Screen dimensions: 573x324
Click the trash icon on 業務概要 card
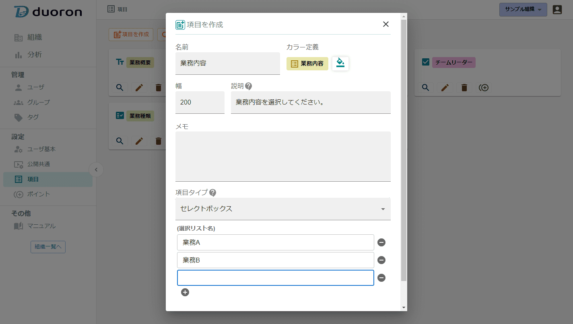coord(159,87)
